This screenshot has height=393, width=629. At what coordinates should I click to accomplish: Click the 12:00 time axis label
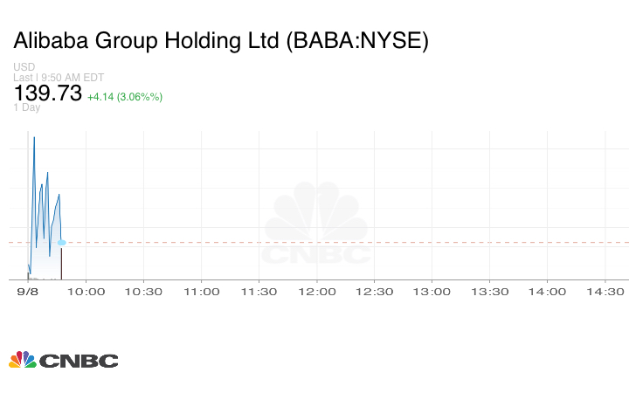click(x=317, y=292)
